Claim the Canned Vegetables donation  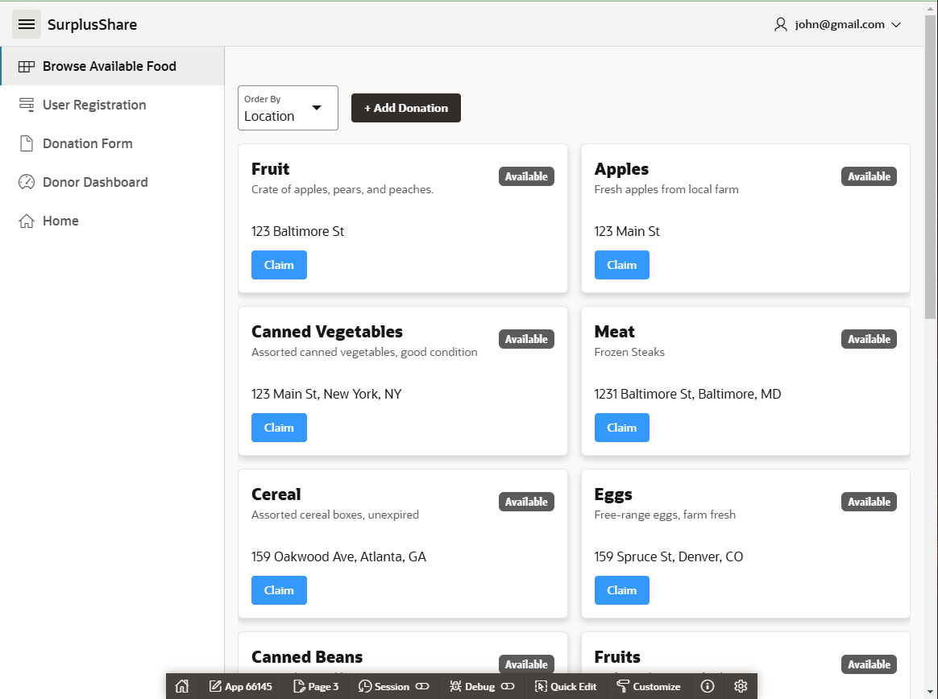coord(279,428)
